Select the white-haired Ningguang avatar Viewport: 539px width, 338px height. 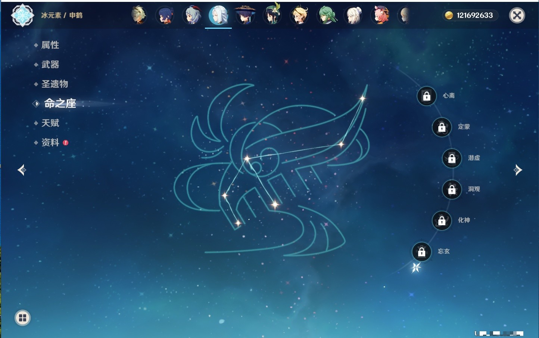[353, 15]
